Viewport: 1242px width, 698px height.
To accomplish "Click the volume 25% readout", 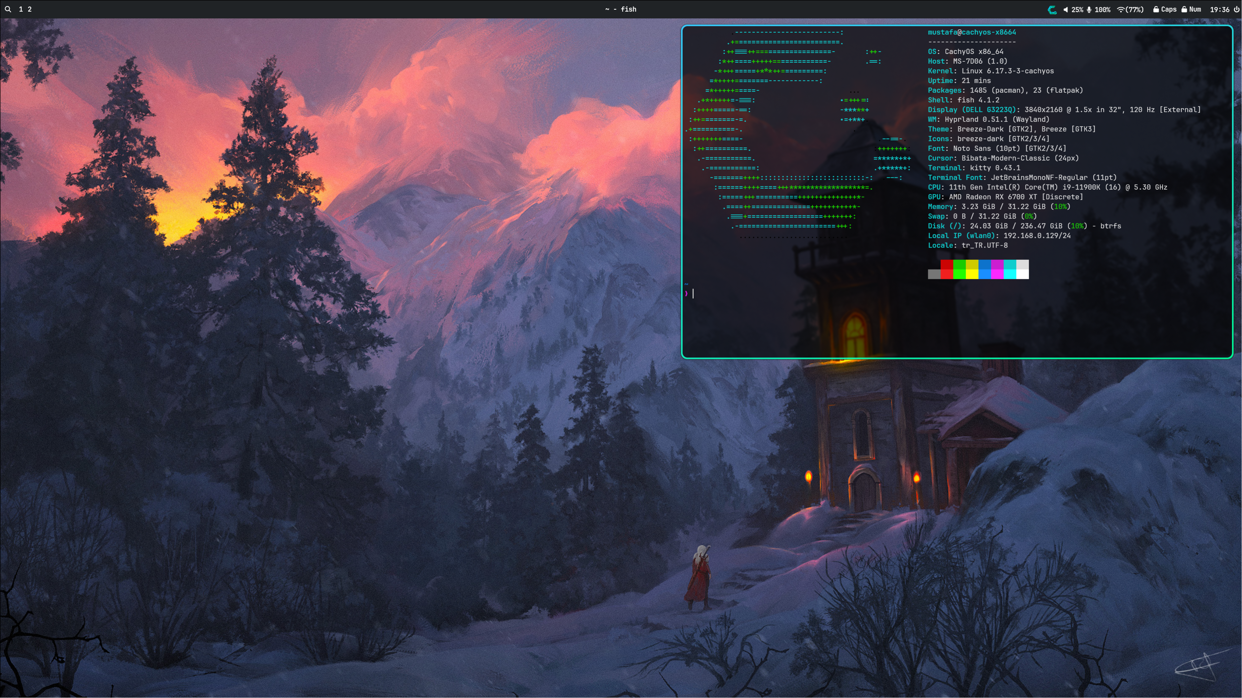I will (1078, 9).
